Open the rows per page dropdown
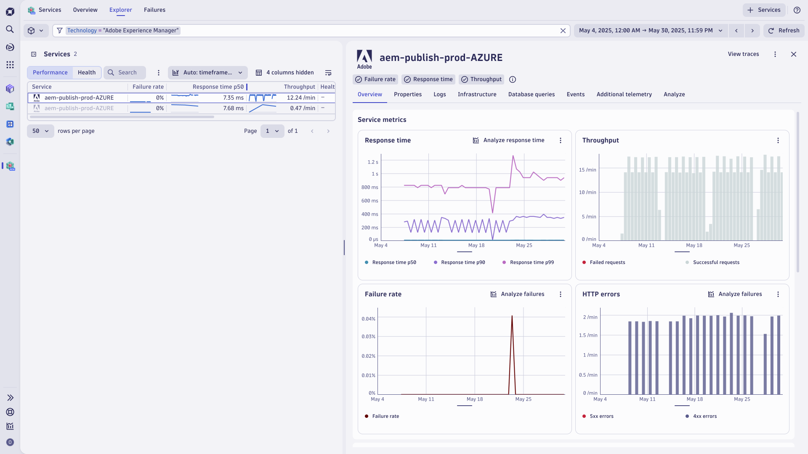The image size is (808, 454). [x=40, y=131]
